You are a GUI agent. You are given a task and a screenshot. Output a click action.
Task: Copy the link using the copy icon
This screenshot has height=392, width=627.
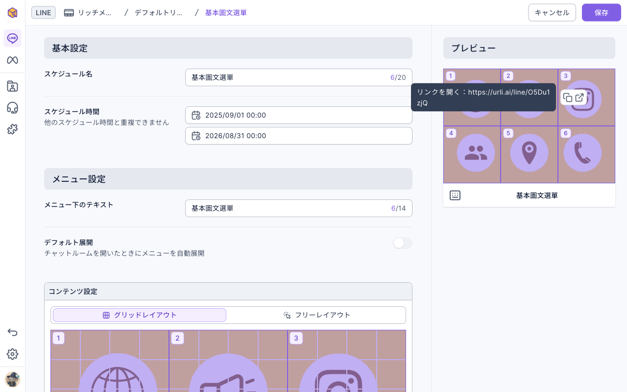point(568,98)
